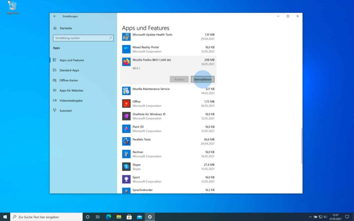
Task: Click the Startseite home icon
Action: click(x=55, y=28)
